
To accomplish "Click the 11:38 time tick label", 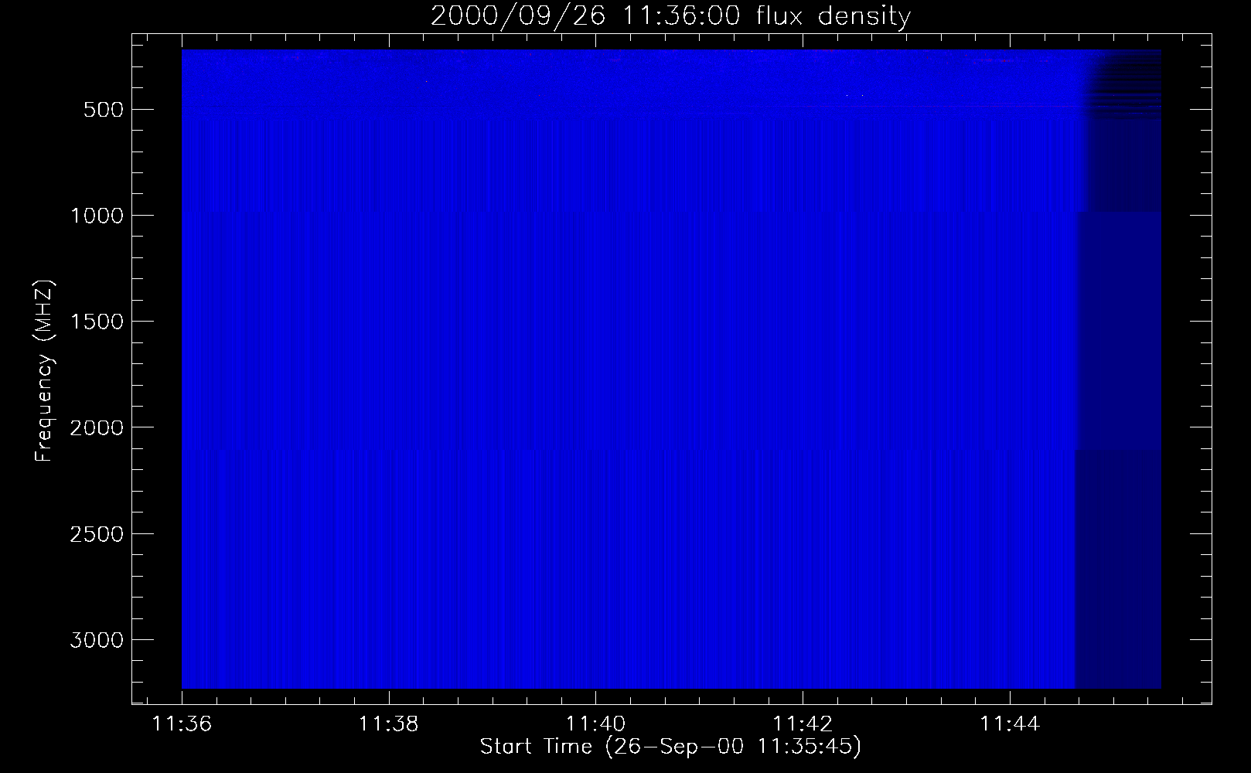I will [x=389, y=724].
